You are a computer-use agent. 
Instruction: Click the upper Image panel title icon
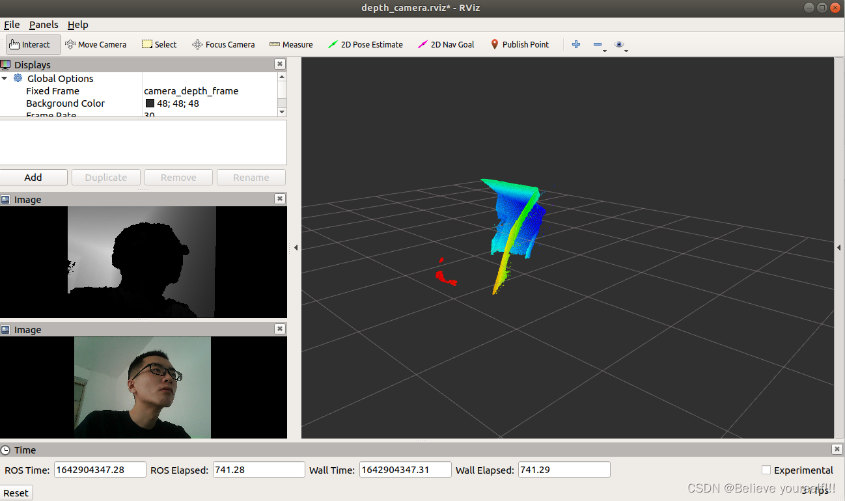(6, 200)
